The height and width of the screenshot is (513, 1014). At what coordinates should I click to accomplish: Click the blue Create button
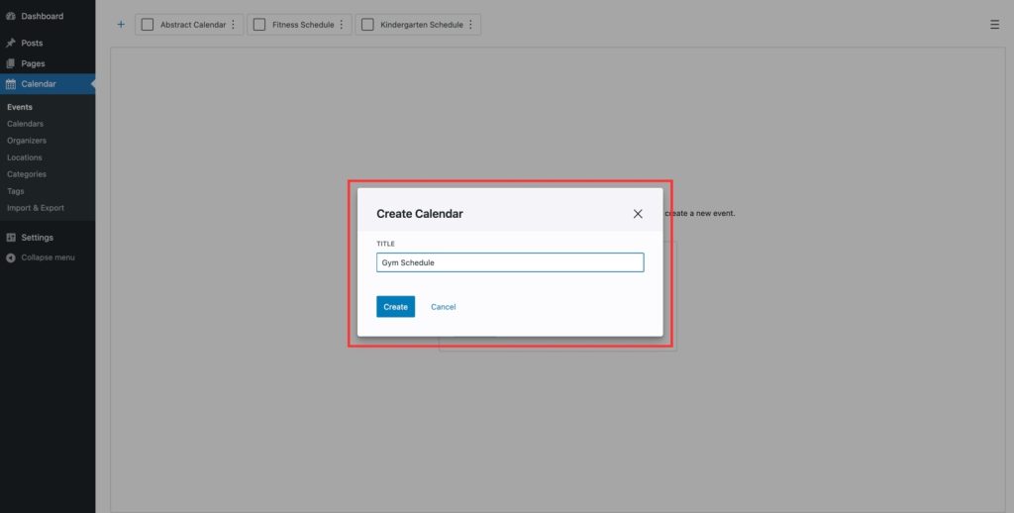(396, 307)
